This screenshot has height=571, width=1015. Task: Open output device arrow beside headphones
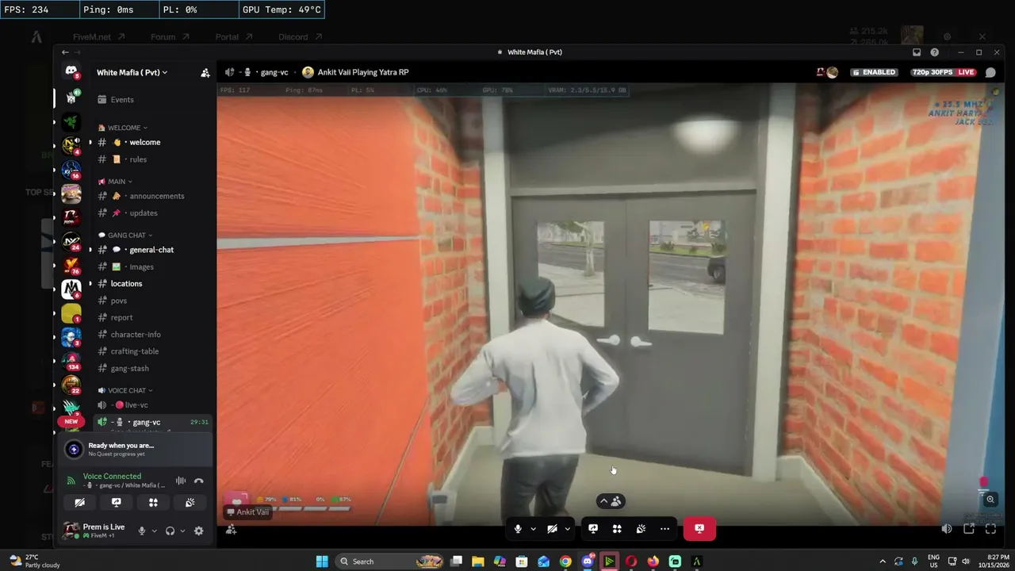coord(182,531)
